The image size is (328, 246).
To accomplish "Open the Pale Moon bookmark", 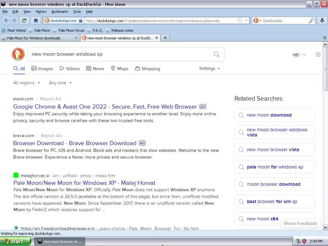I will (39, 30).
